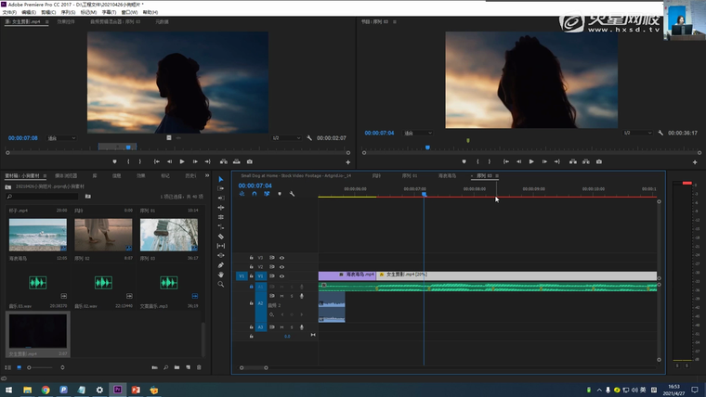Open the 文件 (File) menu

point(8,12)
